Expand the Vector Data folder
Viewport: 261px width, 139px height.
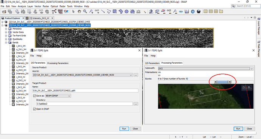(6, 32)
